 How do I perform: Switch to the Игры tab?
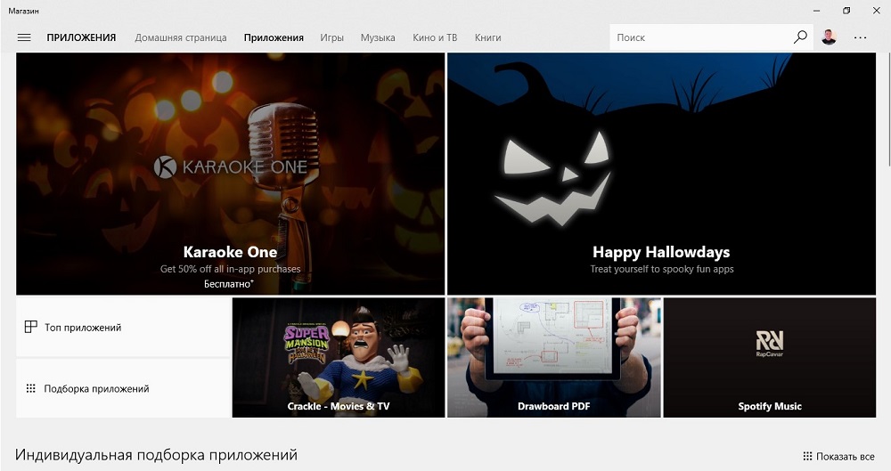[331, 37]
